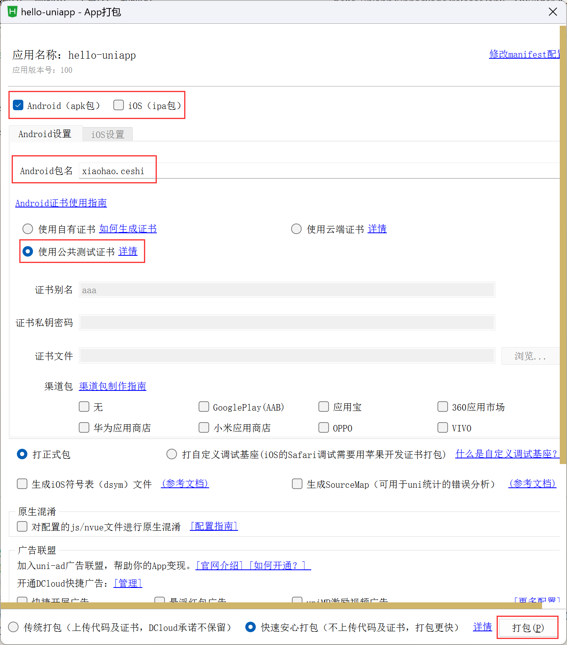Uncheck the Android (apk包) checkbox
The image size is (567, 645).
(x=18, y=105)
